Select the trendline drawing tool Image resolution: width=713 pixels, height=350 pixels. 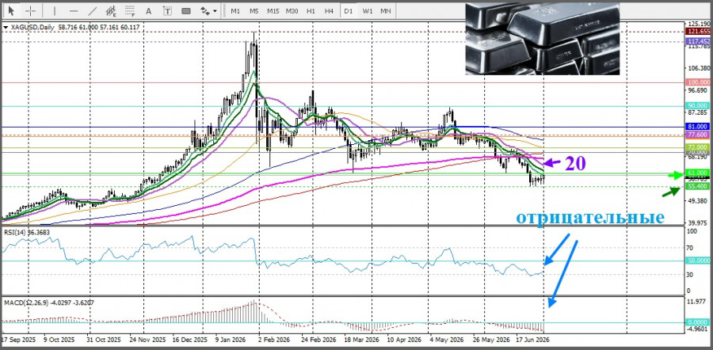tap(93, 10)
